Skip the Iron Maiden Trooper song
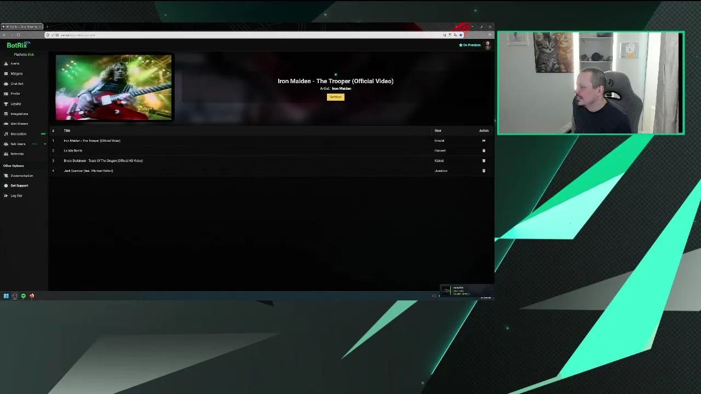This screenshot has width=701, height=394. pyautogui.click(x=484, y=141)
